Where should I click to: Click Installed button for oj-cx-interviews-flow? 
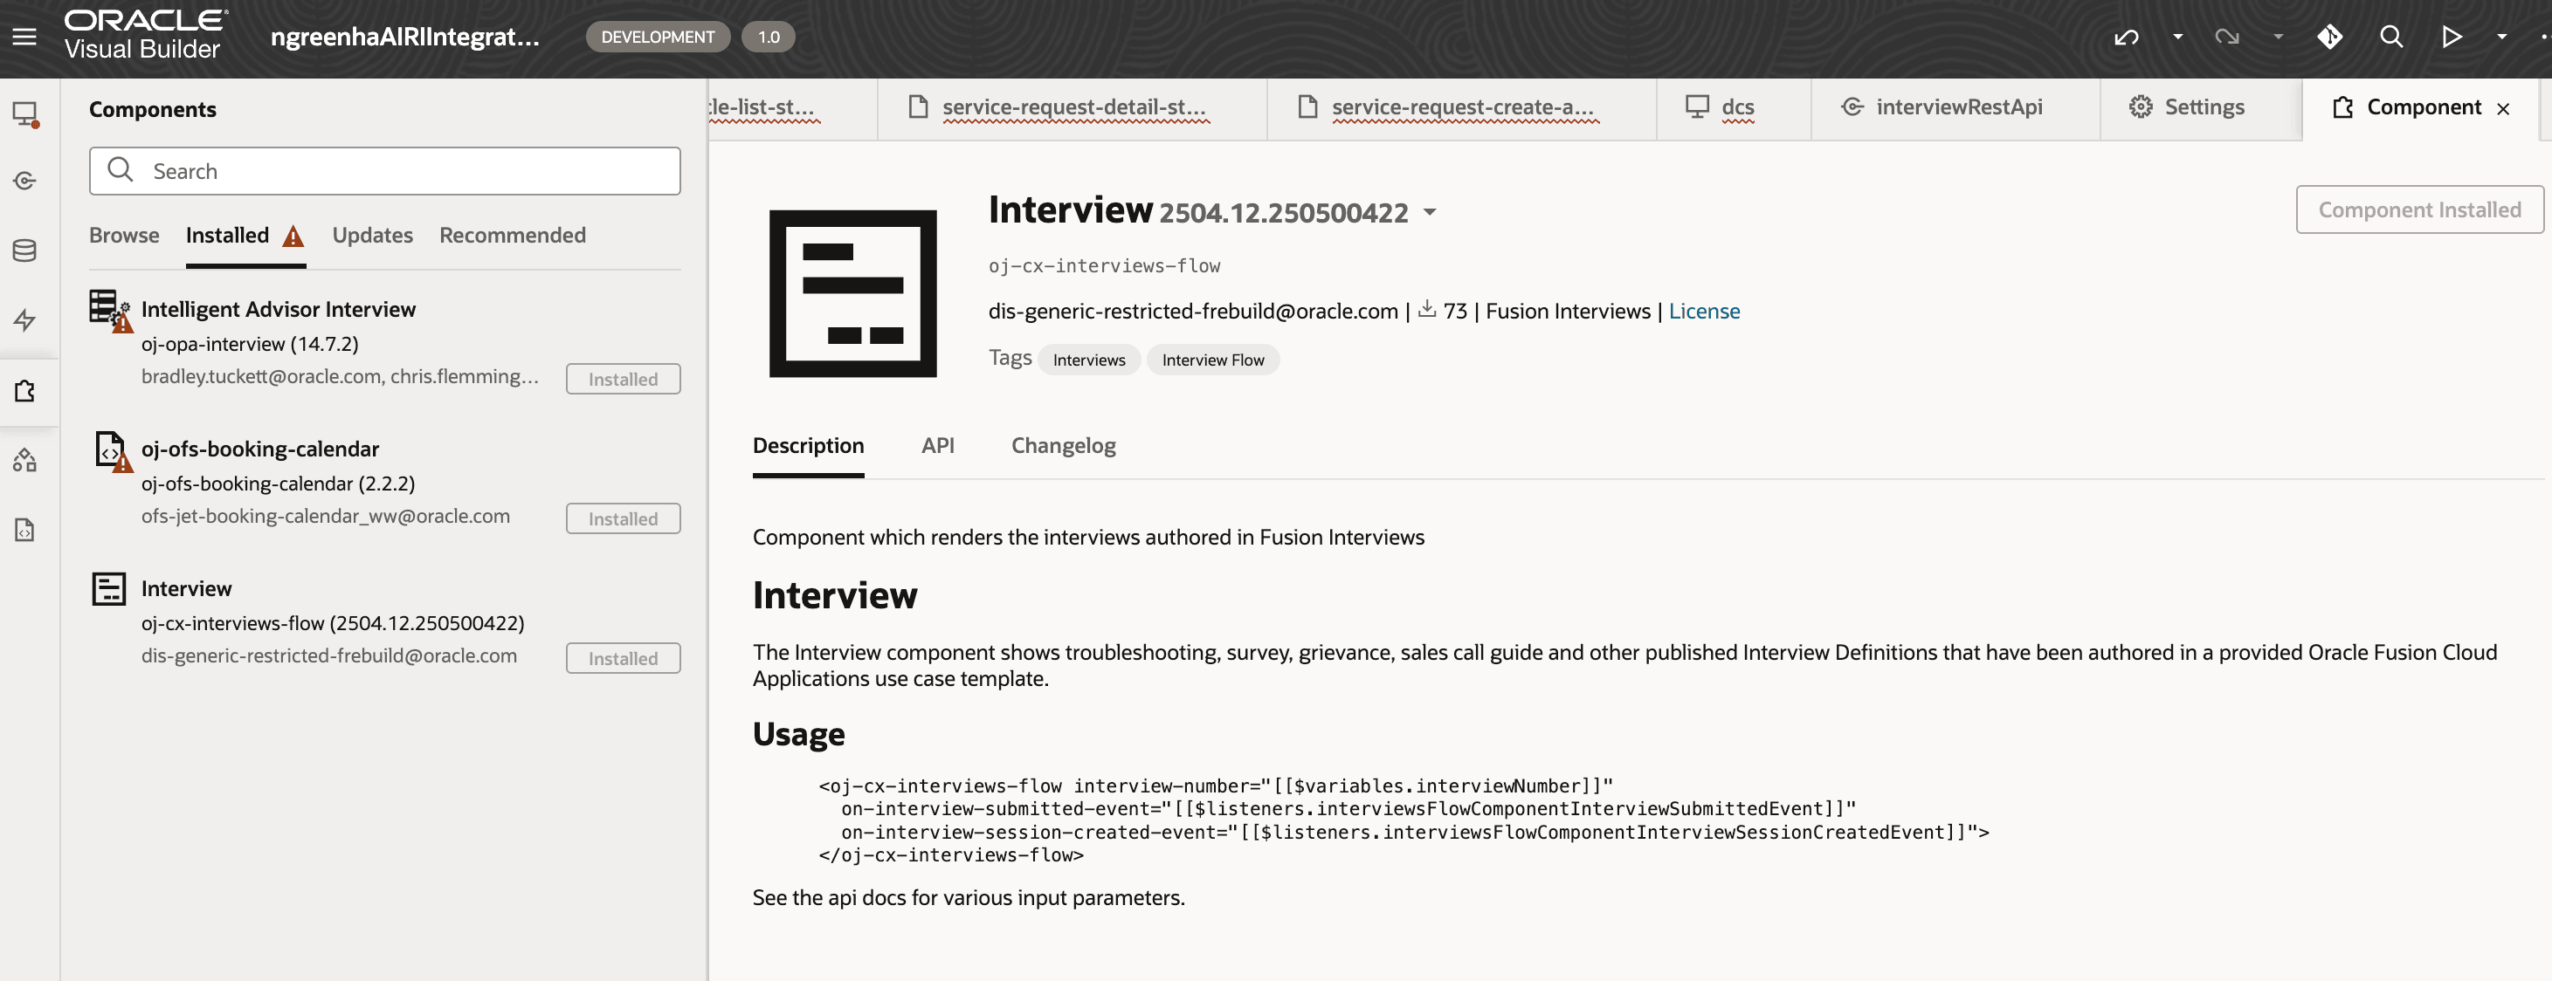point(623,658)
